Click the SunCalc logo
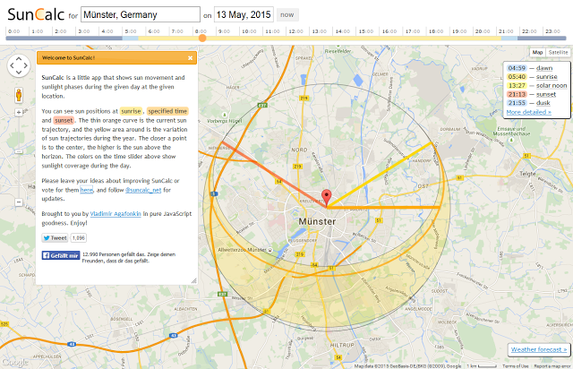This screenshot has width=573, height=369. point(36,14)
